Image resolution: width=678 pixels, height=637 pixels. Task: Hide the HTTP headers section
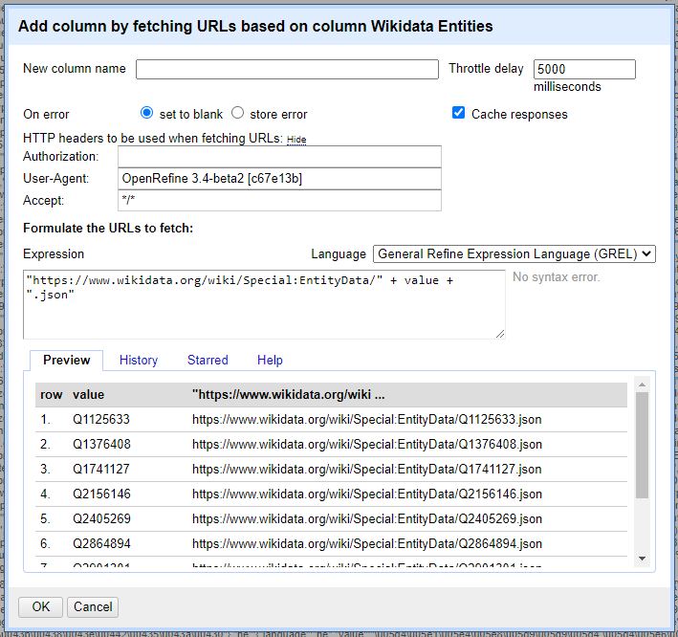pos(296,140)
